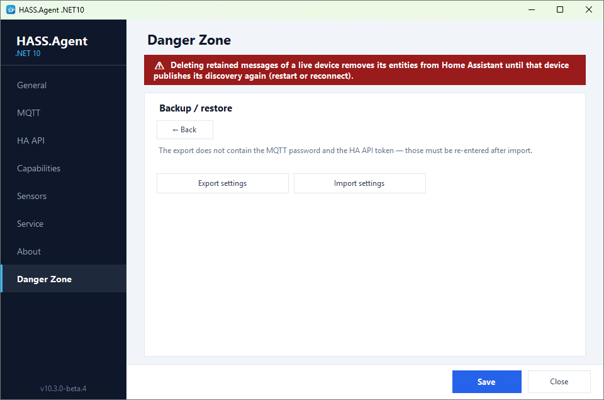Viewport: 604px width, 400px height.
Task: Save the configuration
Action: tap(487, 382)
